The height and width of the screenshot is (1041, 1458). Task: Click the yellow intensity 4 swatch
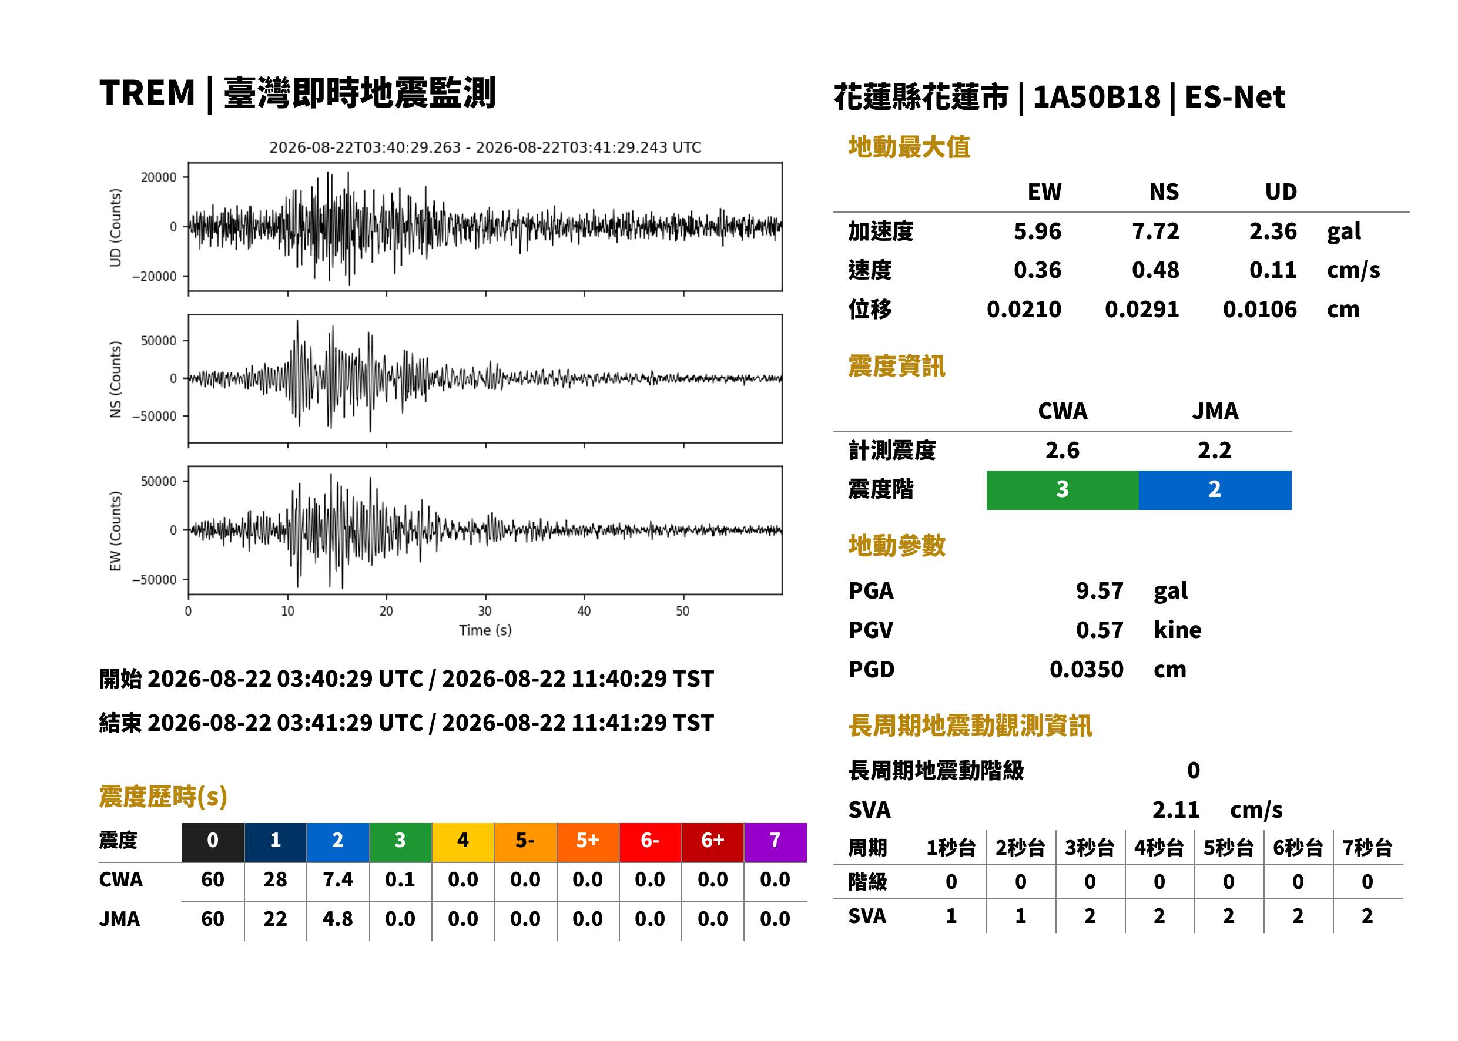pos(463,842)
